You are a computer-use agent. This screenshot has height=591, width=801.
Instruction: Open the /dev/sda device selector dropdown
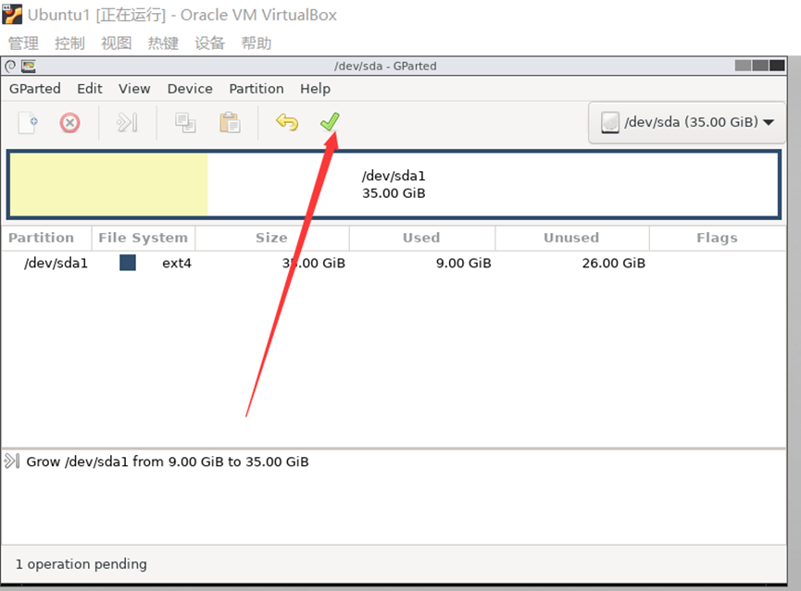(686, 122)
